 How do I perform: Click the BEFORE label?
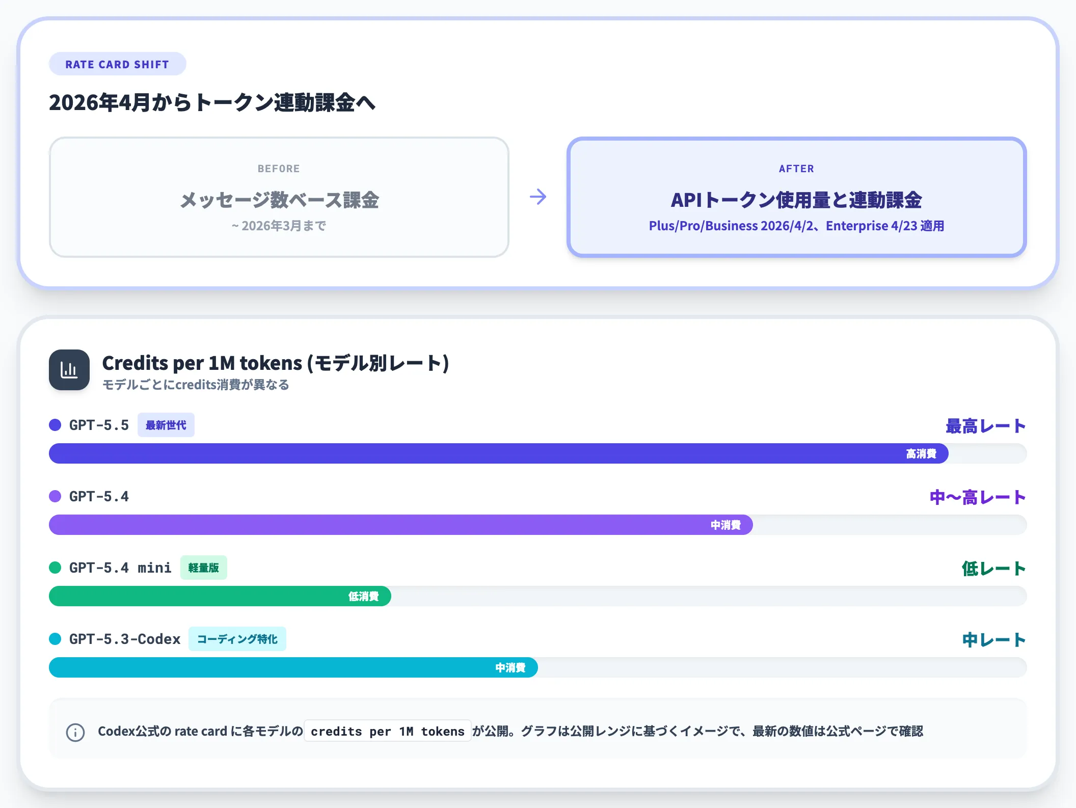tap(279, 169)
